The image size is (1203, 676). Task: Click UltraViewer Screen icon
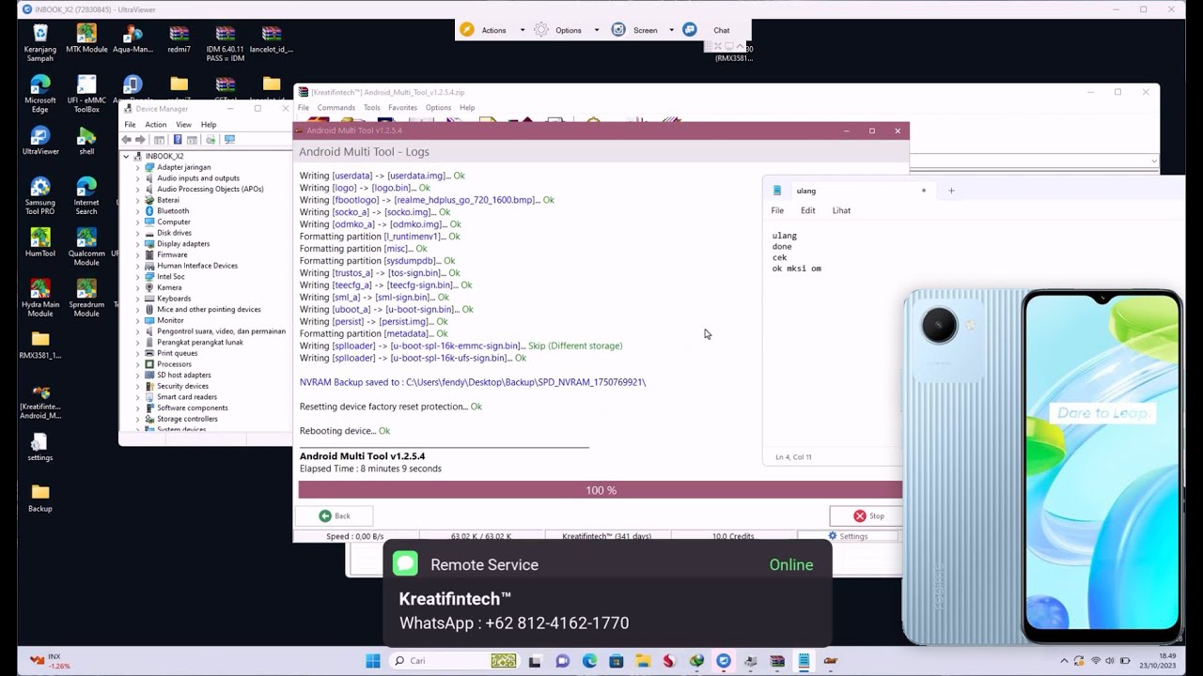tap(618, 30)
